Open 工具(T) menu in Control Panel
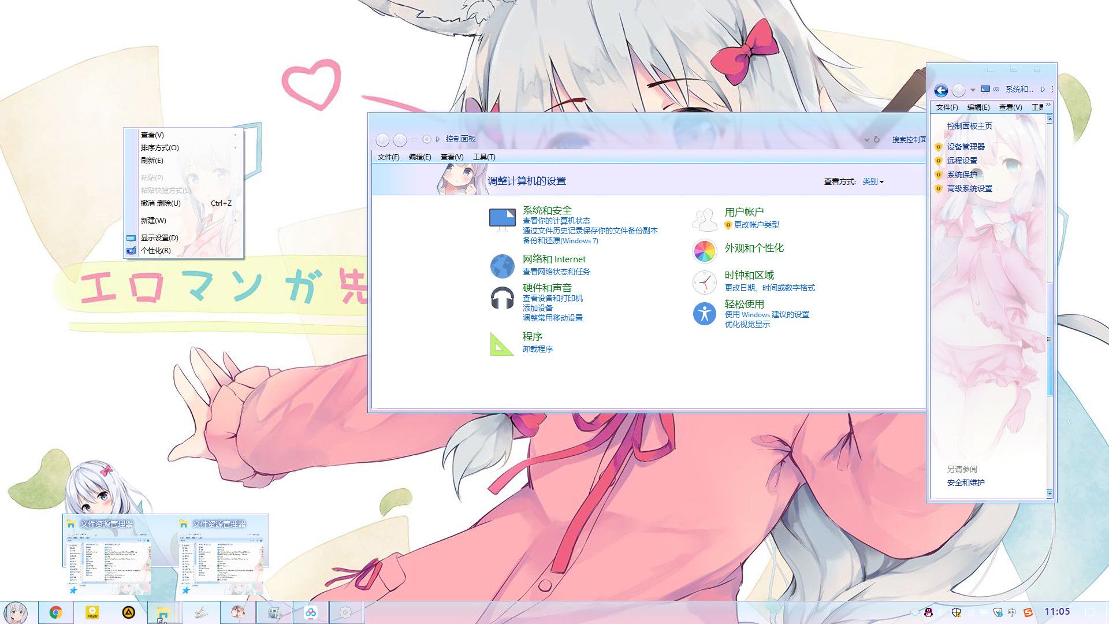 pyautogui.click(x=484, y=157)
